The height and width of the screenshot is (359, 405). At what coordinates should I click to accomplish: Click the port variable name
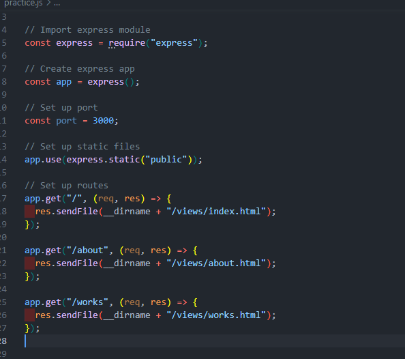point(66,121)
